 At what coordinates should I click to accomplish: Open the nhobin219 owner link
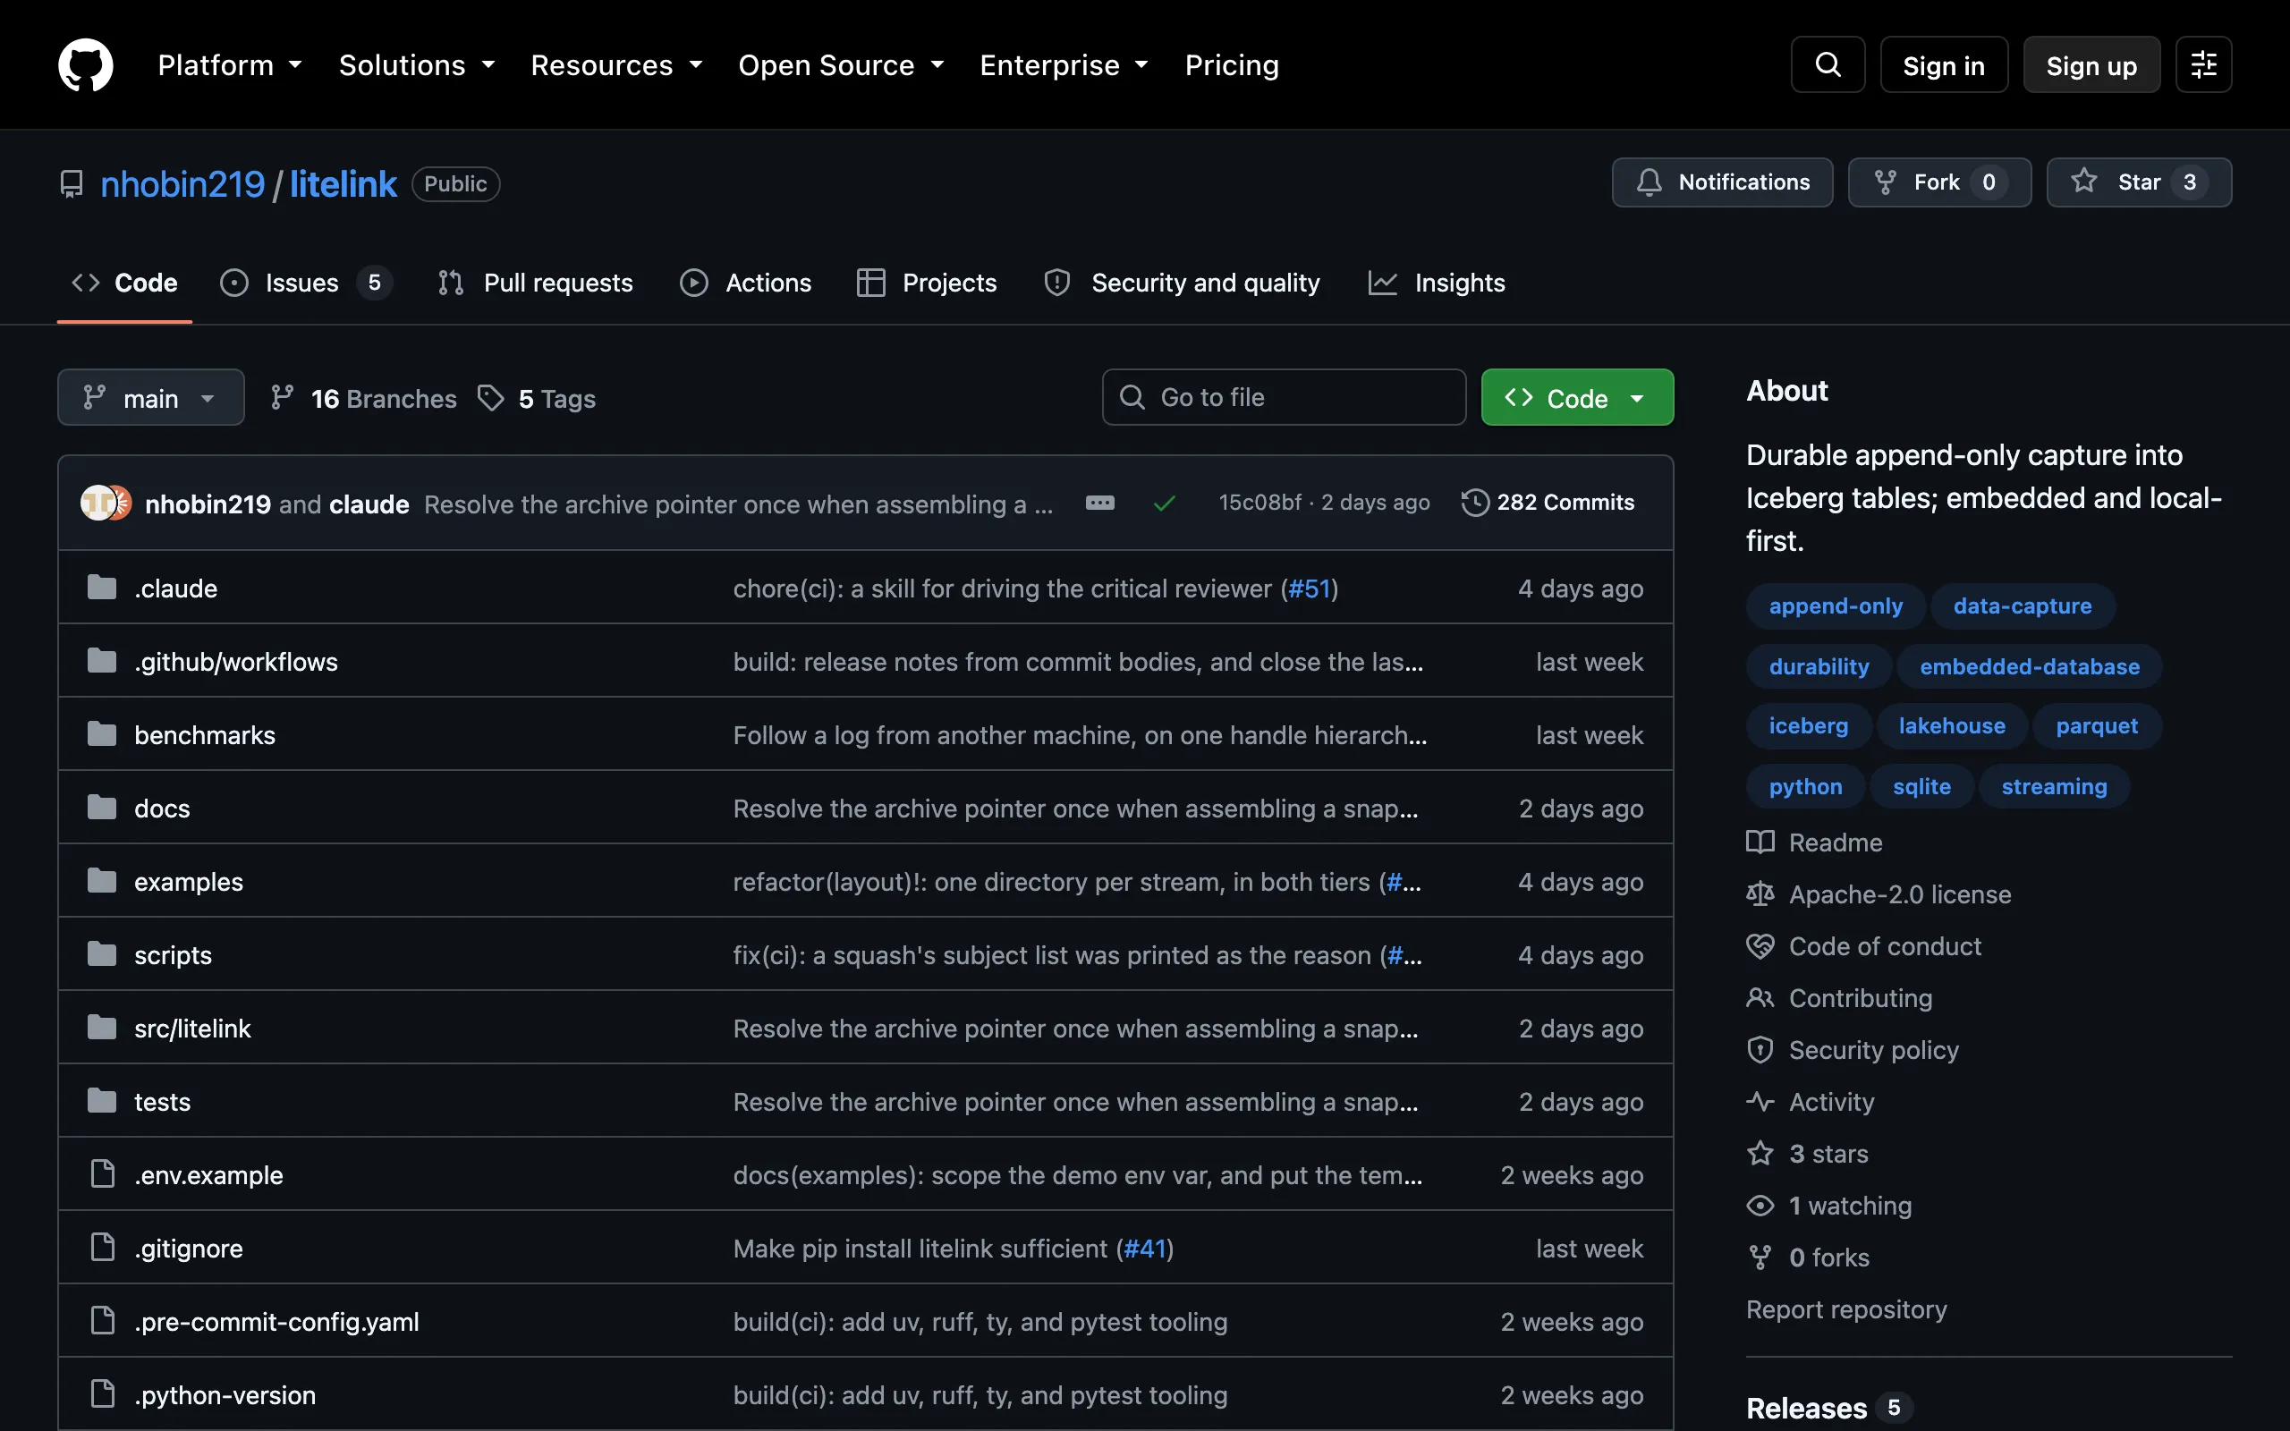(x=182, y=183)
